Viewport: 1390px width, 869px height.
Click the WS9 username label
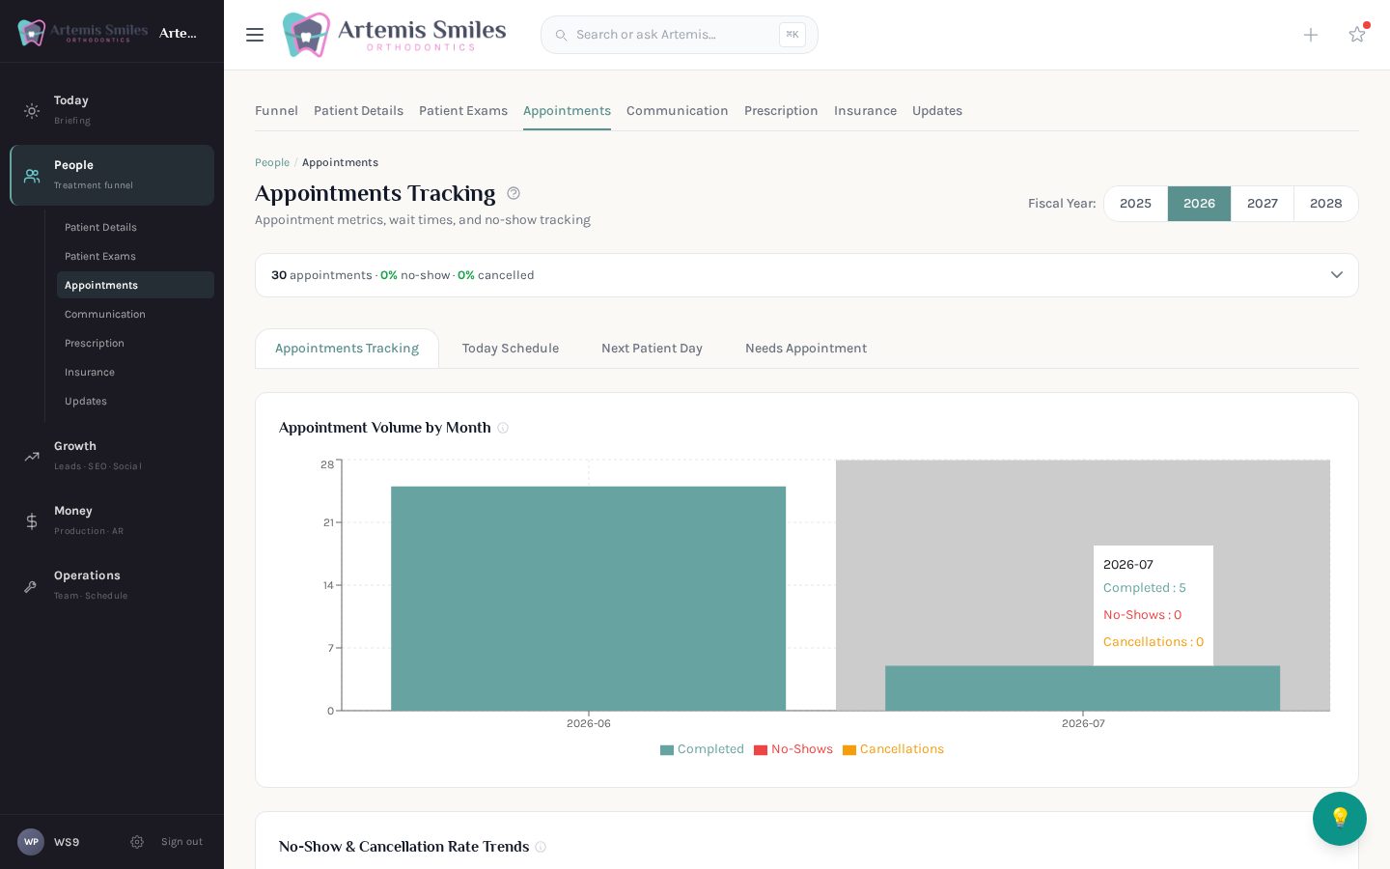coord(67,842)
